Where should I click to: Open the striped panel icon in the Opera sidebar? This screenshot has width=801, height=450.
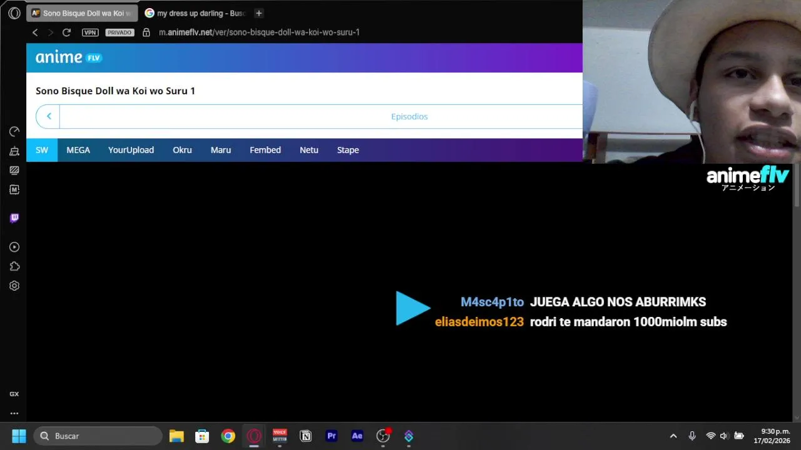click(x=14, y=170)
